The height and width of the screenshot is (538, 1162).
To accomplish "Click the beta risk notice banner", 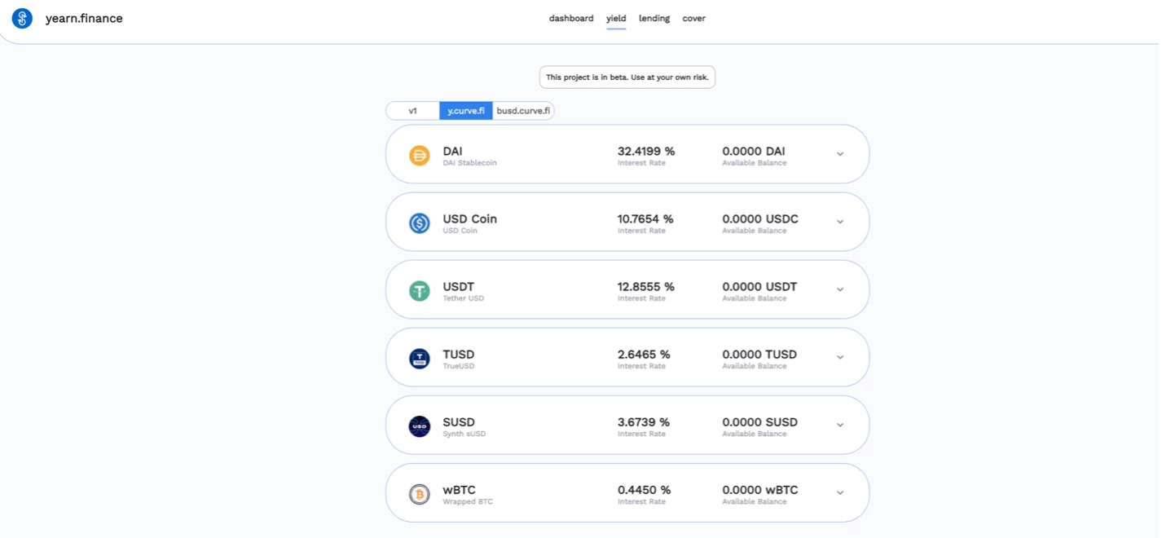I will (x=627, y=77).
